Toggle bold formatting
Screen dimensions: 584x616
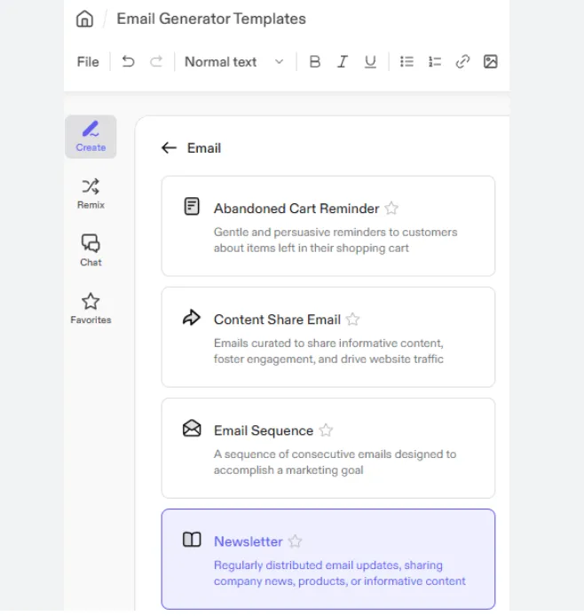point(314,61)
